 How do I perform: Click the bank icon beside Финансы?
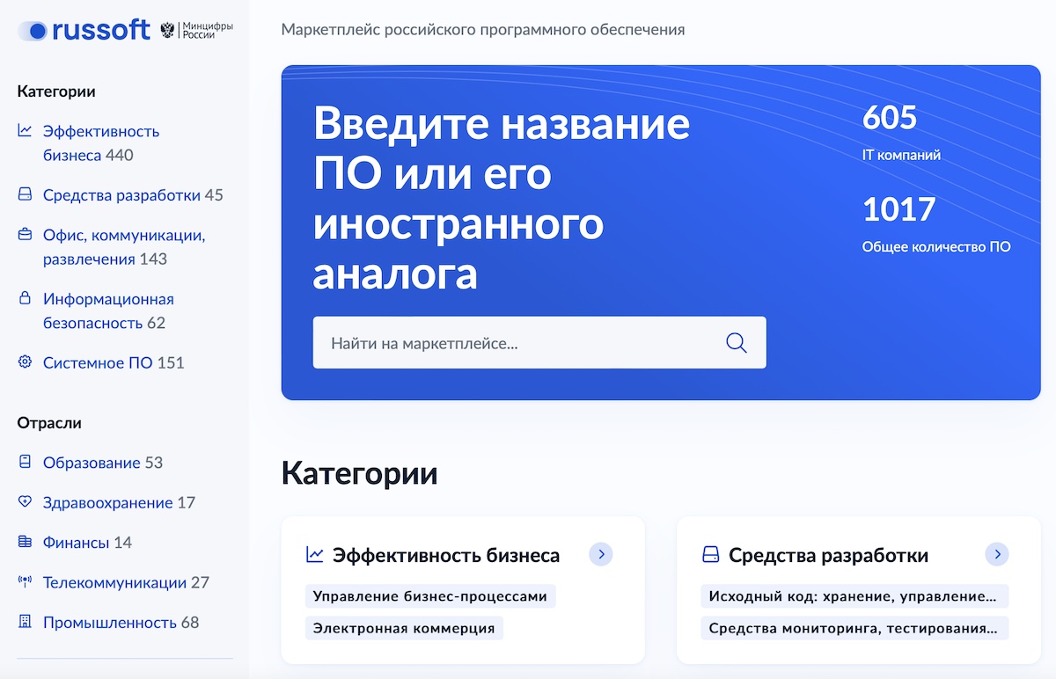pos(24,542)
